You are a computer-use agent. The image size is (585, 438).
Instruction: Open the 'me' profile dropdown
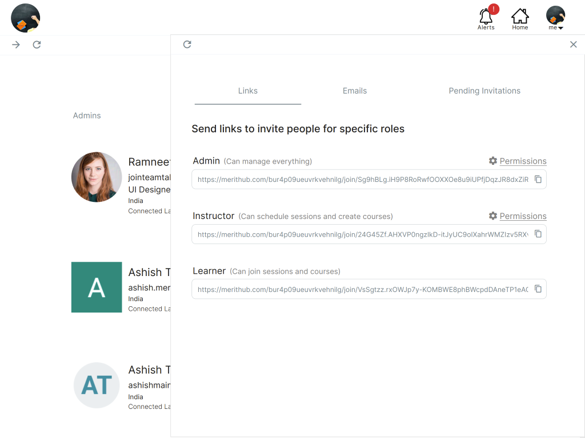point(555,18)
